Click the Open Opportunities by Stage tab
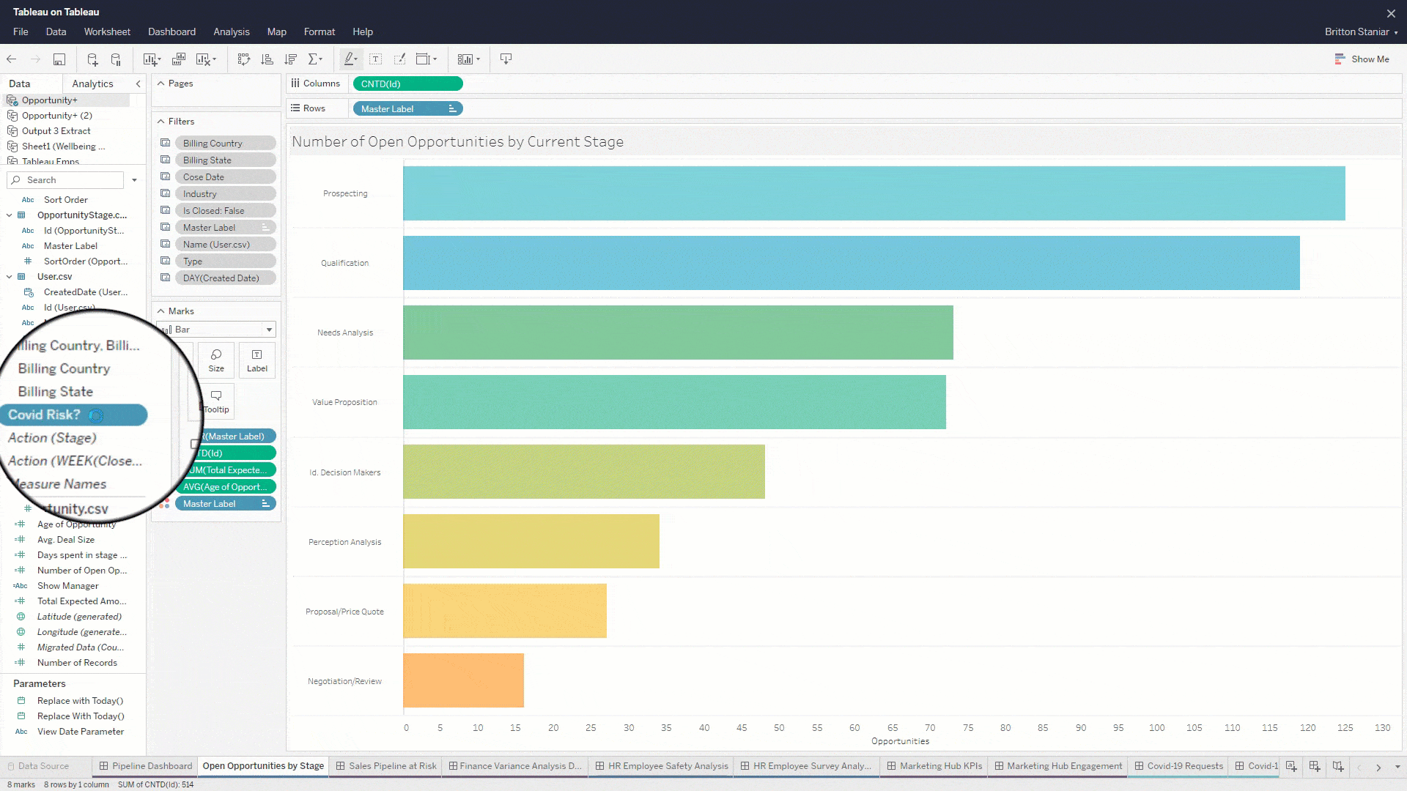The width and height of the screenshot is (1407, 791). [x=264, y=765]
